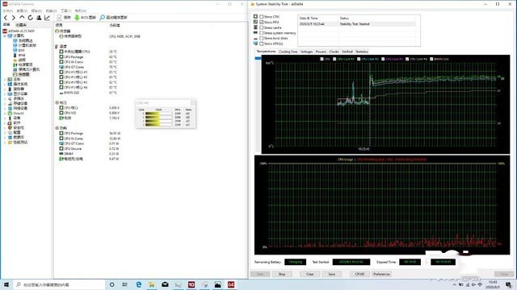Viewport: 517px width, 290px height.
Task: Toggle the CPU Core #1 graph checkbox
Action: [334, 59]
